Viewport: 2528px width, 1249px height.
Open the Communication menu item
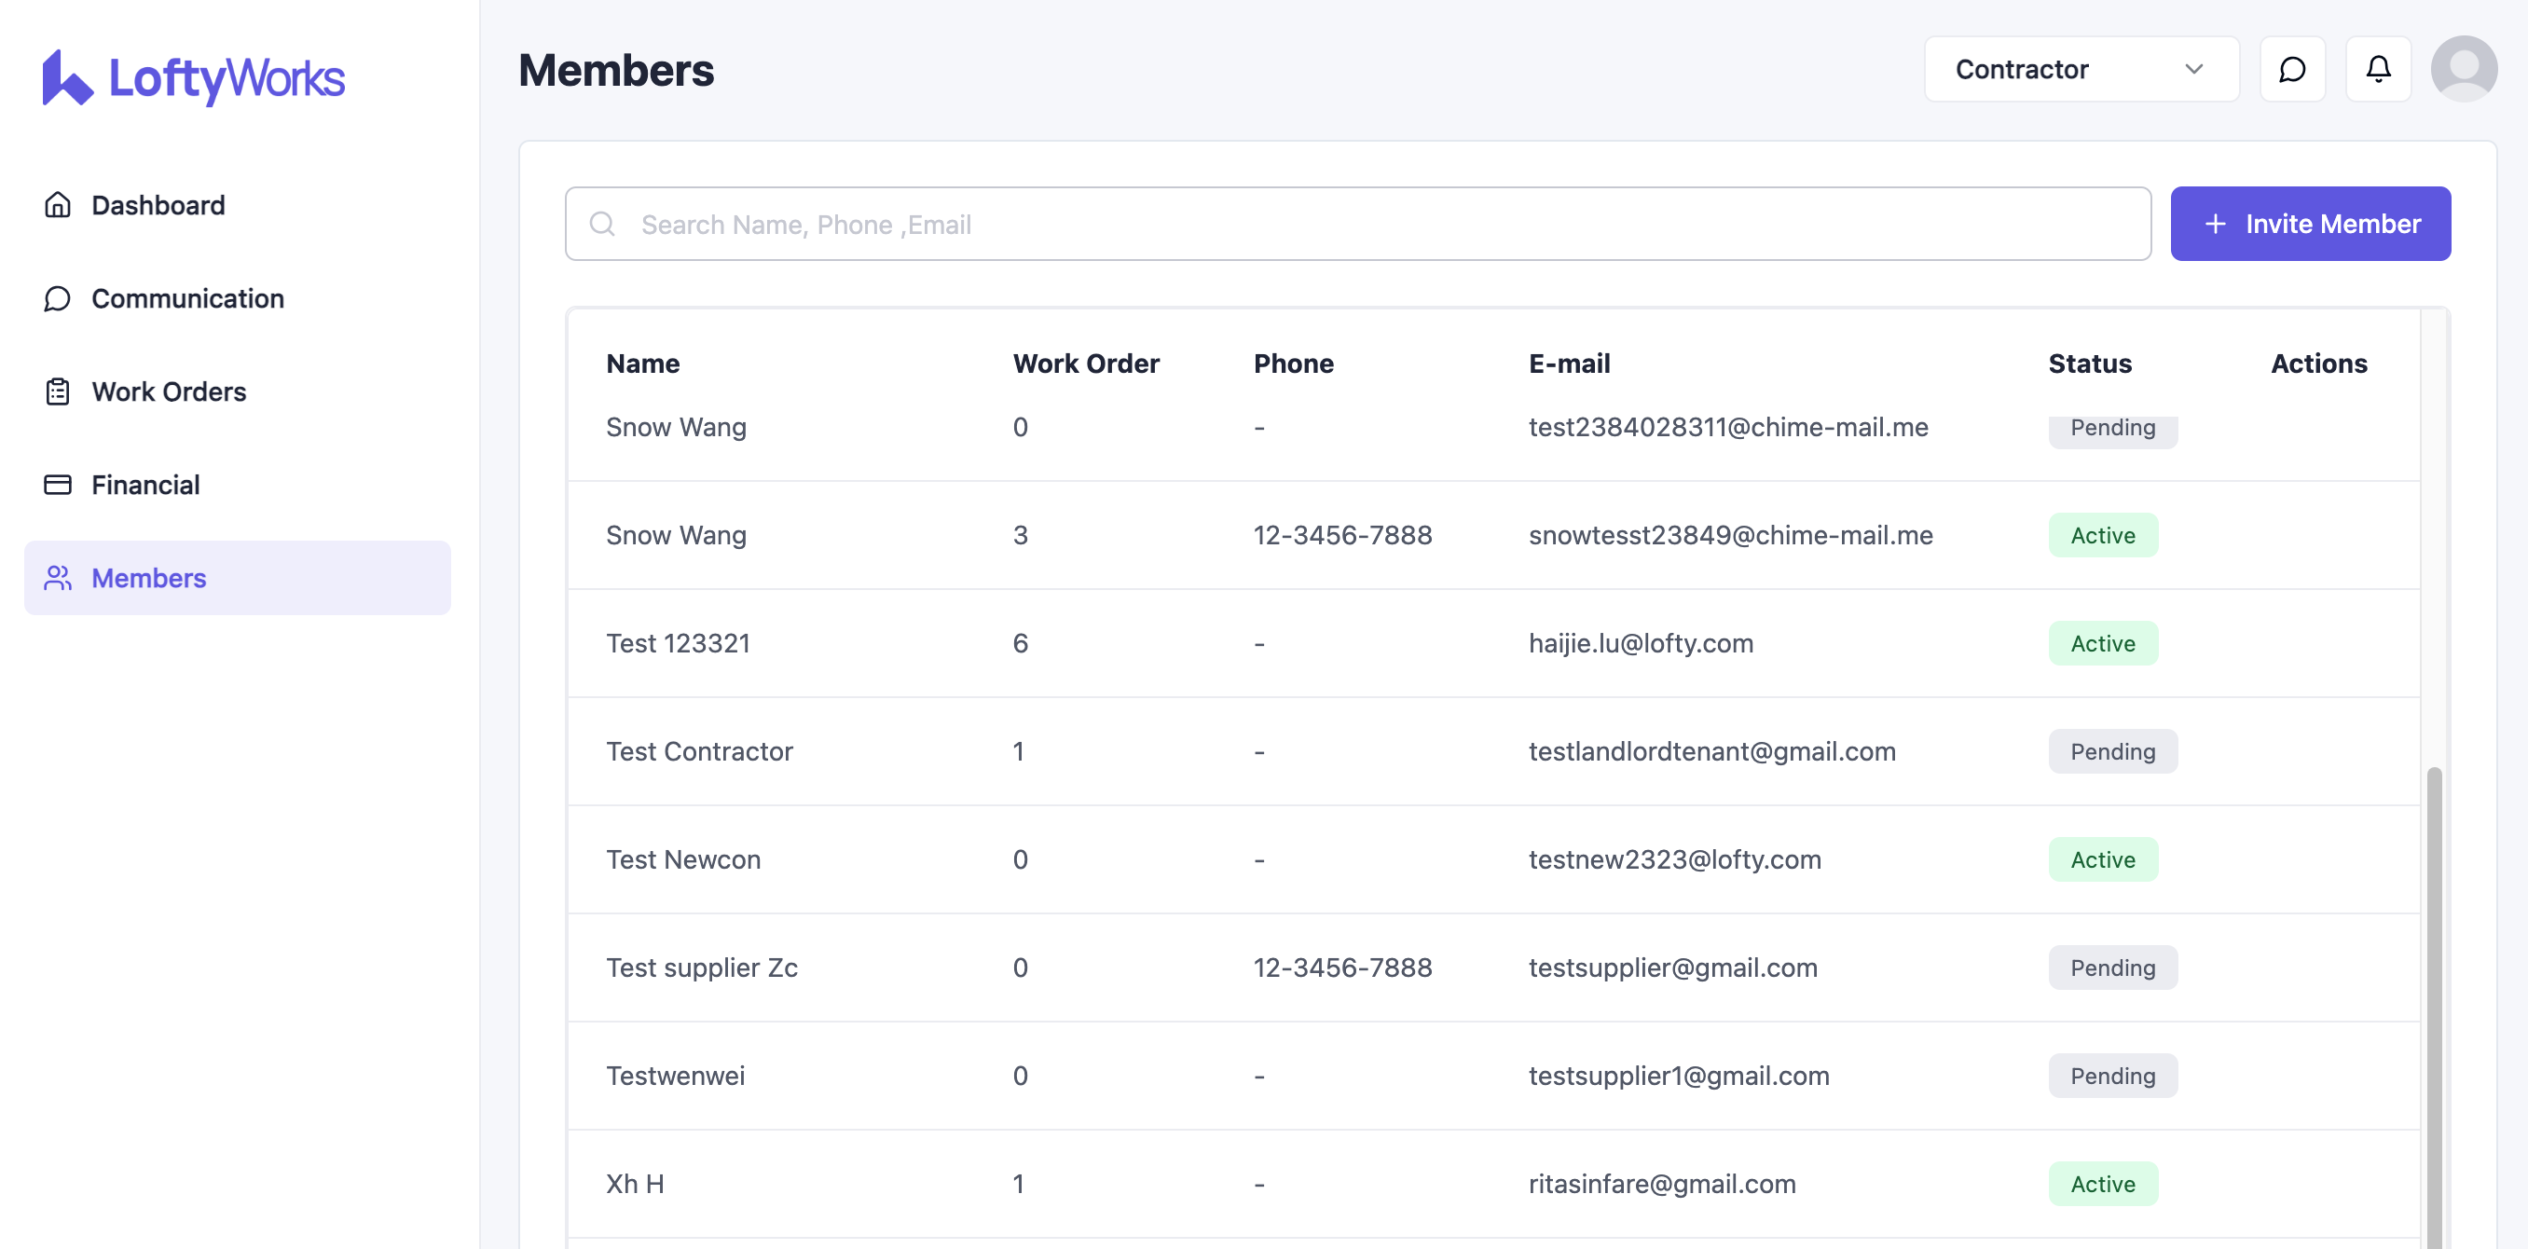[x=187, y=298]
